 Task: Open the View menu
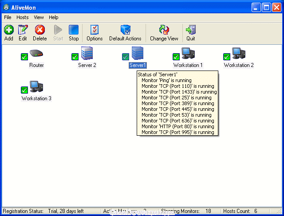tap(39, 17)
